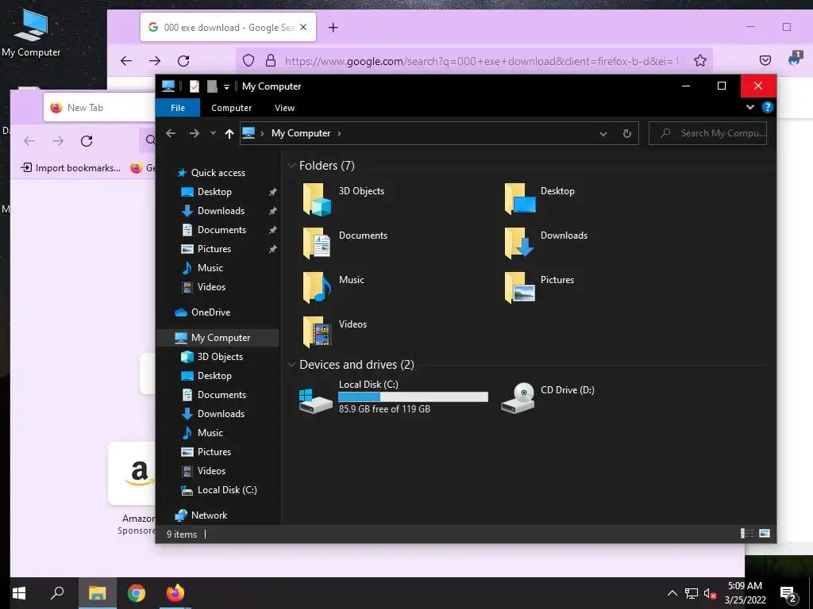Switch to details view layout icon
The width and height of the screenshot is (813, 609).
click(746, 534)
